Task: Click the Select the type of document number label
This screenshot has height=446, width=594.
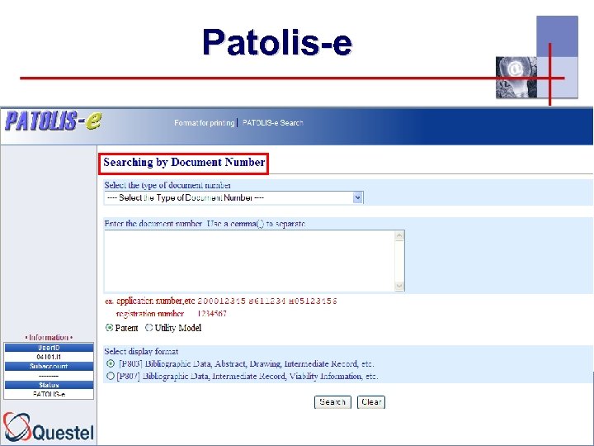Action: pyautogui.click(x=167, y=185)
